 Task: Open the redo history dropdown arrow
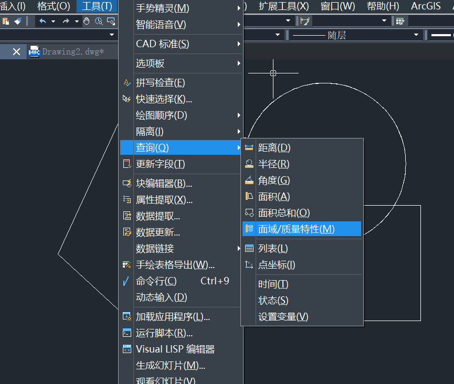coord(77,21)
